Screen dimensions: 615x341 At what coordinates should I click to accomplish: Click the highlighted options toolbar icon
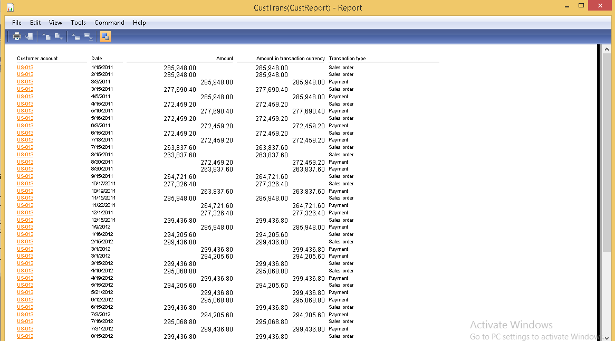click(105, 36)
